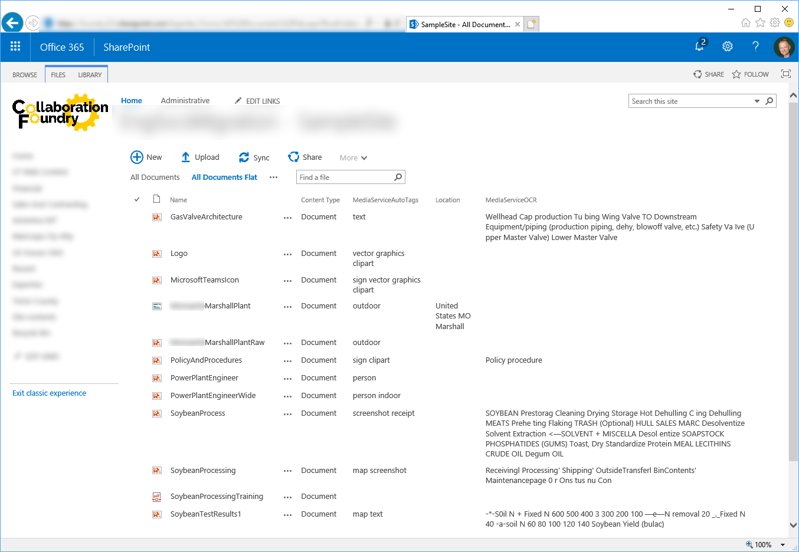Open the GasValveArchitecture document

[x=206, y=217]
